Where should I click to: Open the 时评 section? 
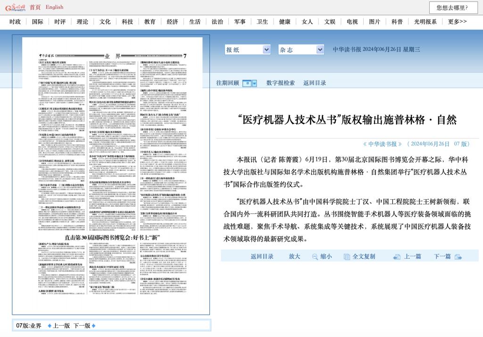pyautogui.click(x=60, y=22)
